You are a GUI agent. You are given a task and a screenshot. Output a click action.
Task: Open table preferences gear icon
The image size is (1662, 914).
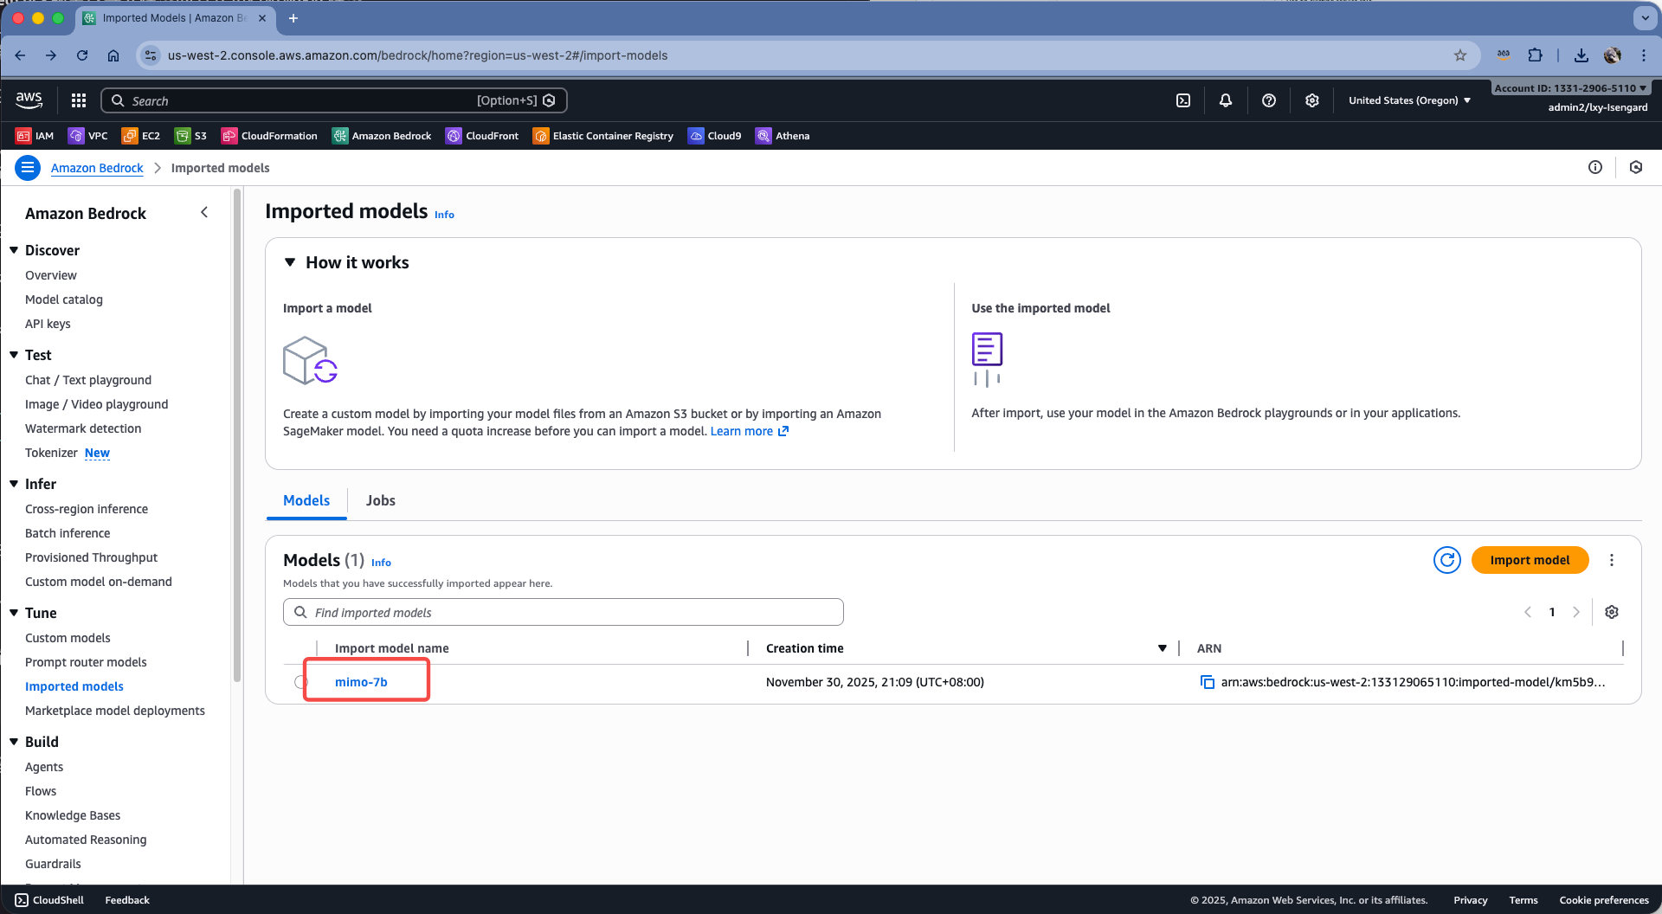[x=1611, y=612]
